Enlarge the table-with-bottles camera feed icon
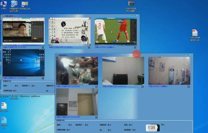This screenshot has height=133, width=208. 96,86
